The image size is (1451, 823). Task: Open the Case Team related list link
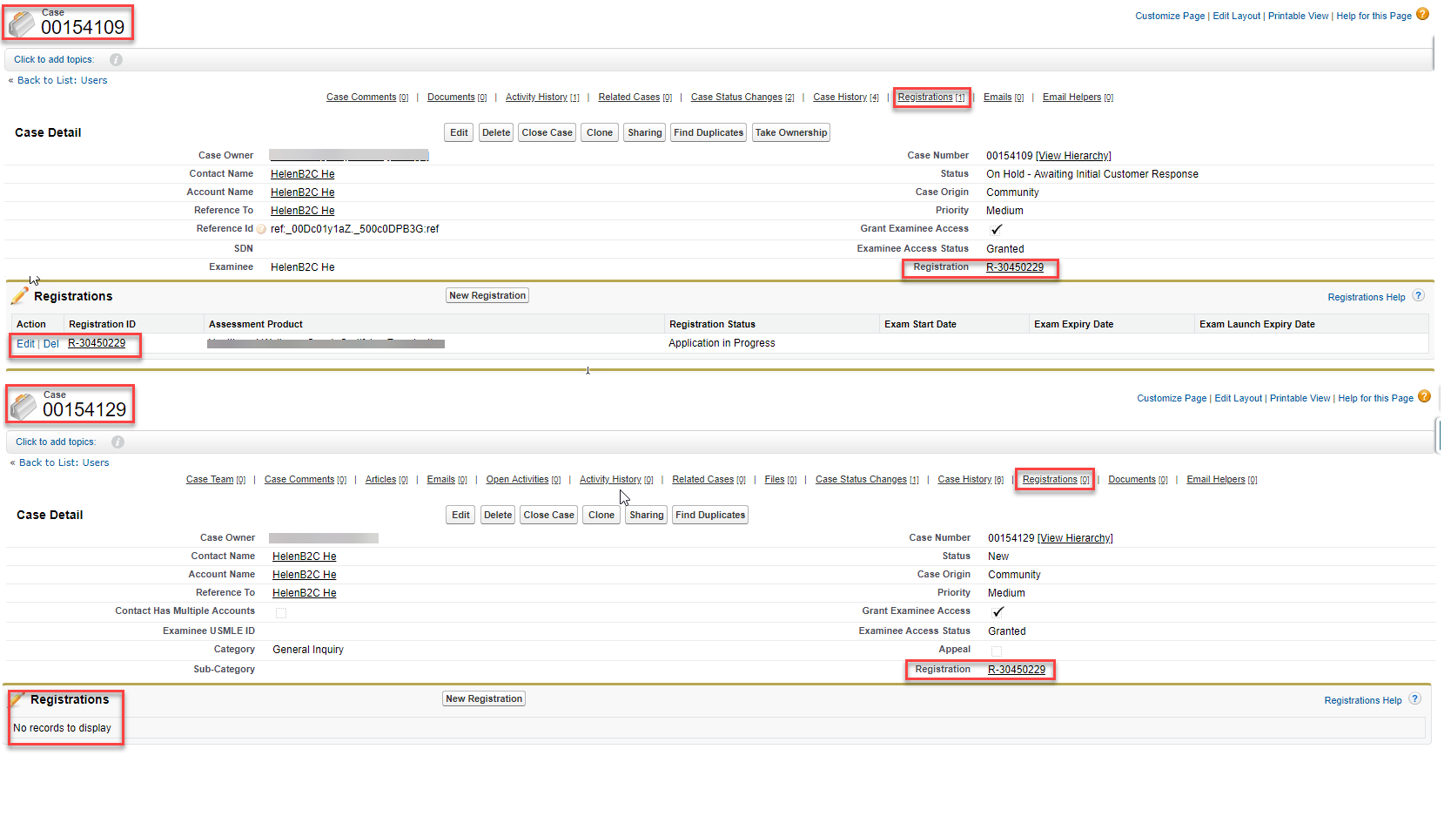(x=210, y=480)
